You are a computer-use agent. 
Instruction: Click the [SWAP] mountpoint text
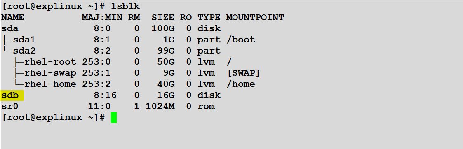[243, 73]
